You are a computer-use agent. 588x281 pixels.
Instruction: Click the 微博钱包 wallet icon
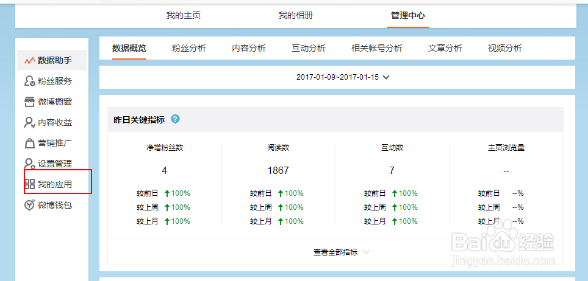(x=29, y=205)
